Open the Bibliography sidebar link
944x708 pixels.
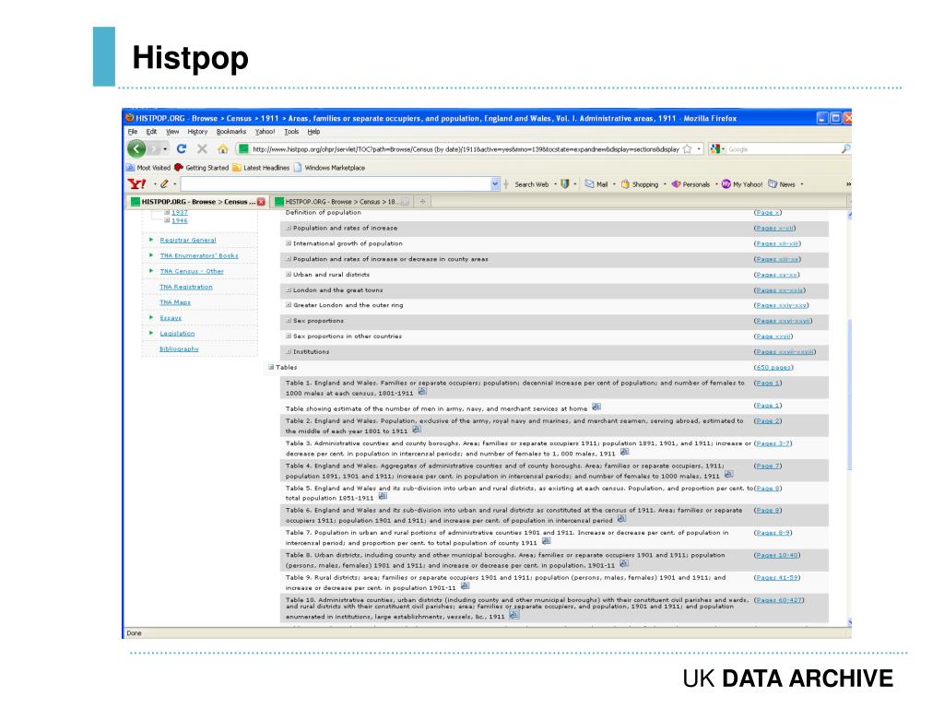tap(179, 349)
